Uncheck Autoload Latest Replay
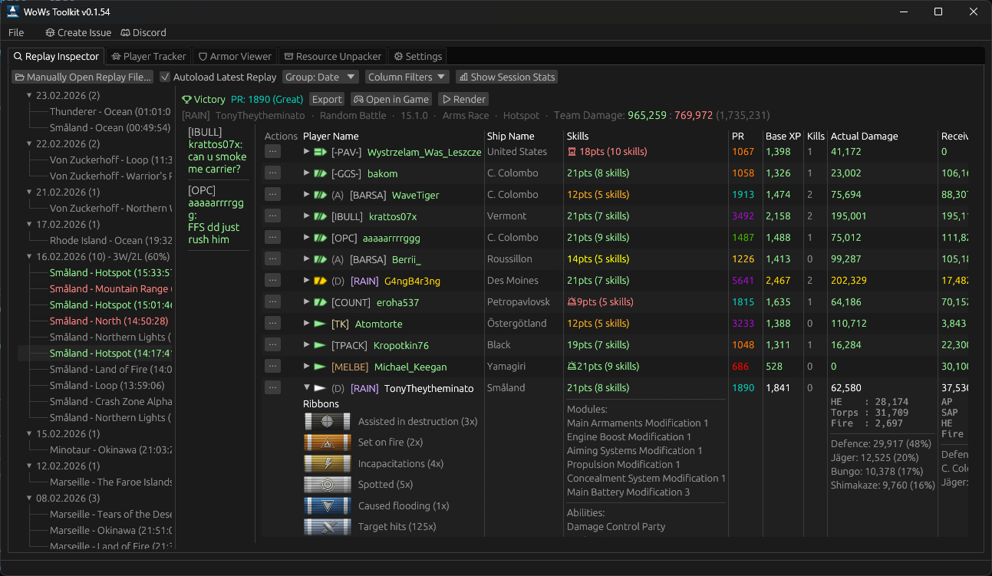 (165, 77)
